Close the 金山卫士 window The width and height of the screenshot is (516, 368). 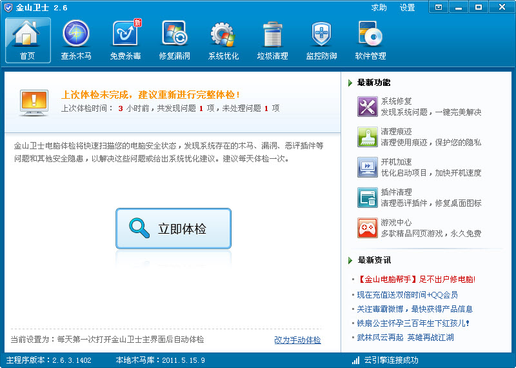(502, 7)
